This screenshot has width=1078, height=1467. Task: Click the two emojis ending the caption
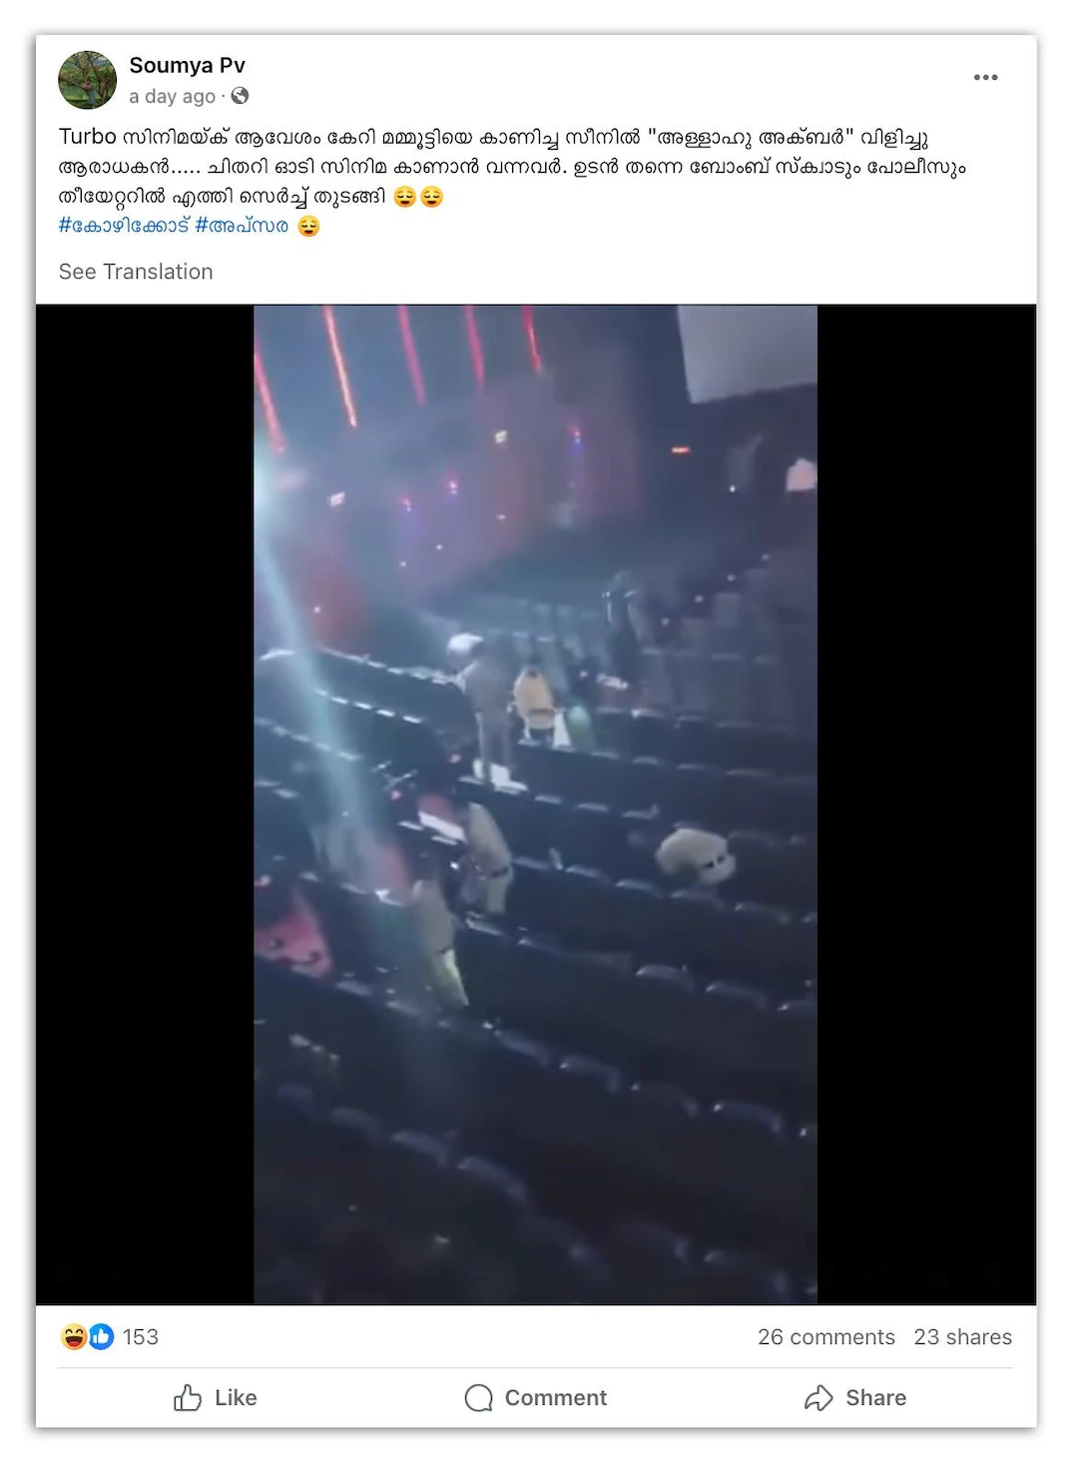[x=418, y=197]
